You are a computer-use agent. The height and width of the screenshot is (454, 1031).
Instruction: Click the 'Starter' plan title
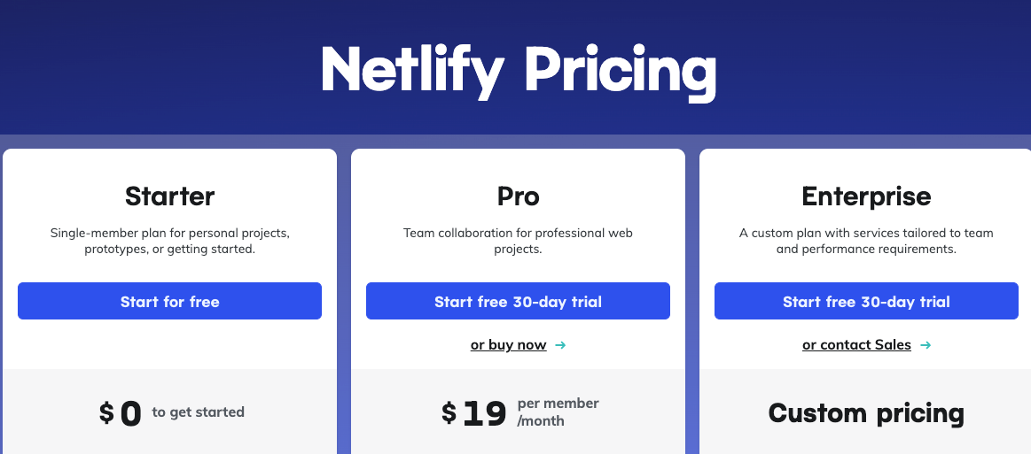169,196
